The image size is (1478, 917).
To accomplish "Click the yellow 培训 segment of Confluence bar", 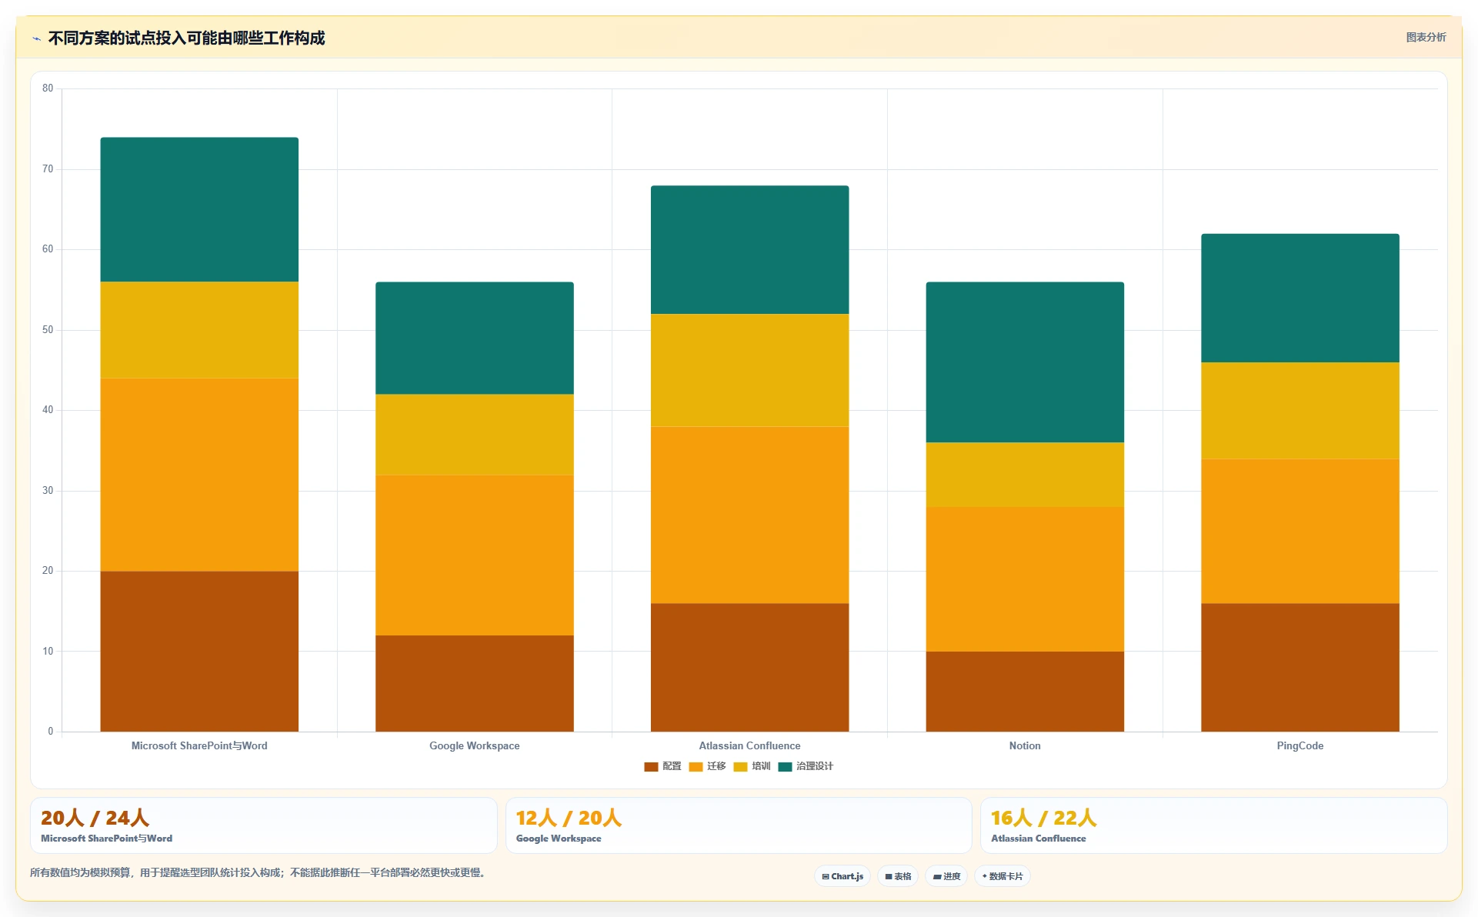I will pyautogui.click(x=750, y=370).
